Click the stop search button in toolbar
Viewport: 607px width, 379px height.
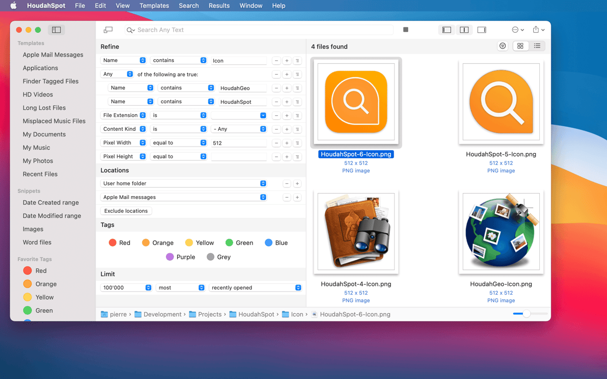406,30
